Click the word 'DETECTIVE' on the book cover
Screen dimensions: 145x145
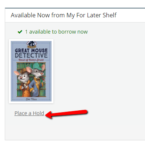pyautogui.click(x=31, y=55)
